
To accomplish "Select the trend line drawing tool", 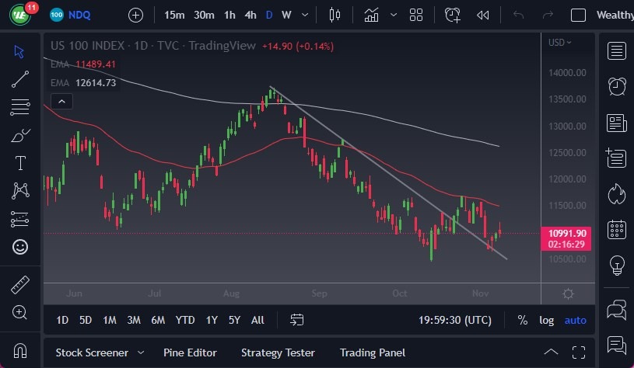I will point(20,78).
